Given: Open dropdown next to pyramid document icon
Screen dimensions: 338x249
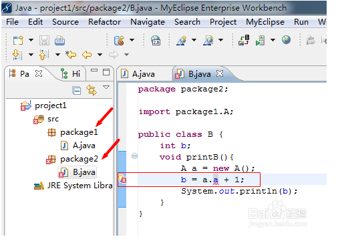Looking at the screenshot, I should (x=220, y=40).
